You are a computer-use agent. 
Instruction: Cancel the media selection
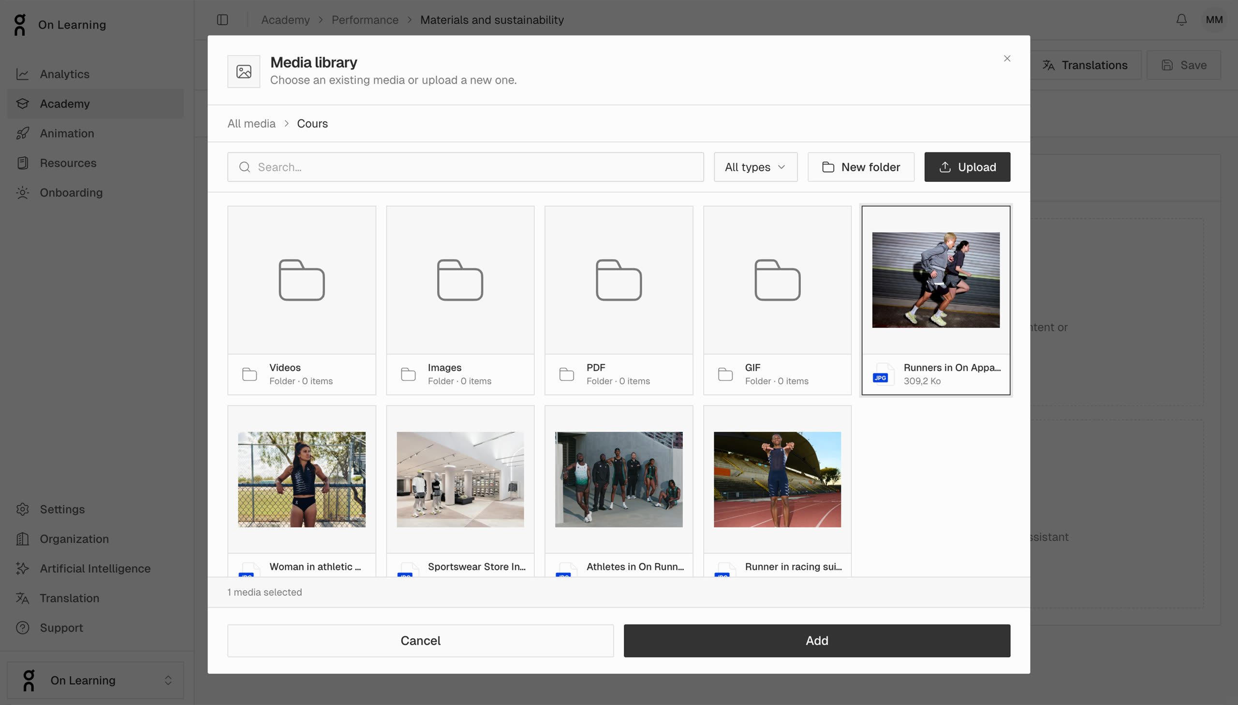click(x=420, y=641)
